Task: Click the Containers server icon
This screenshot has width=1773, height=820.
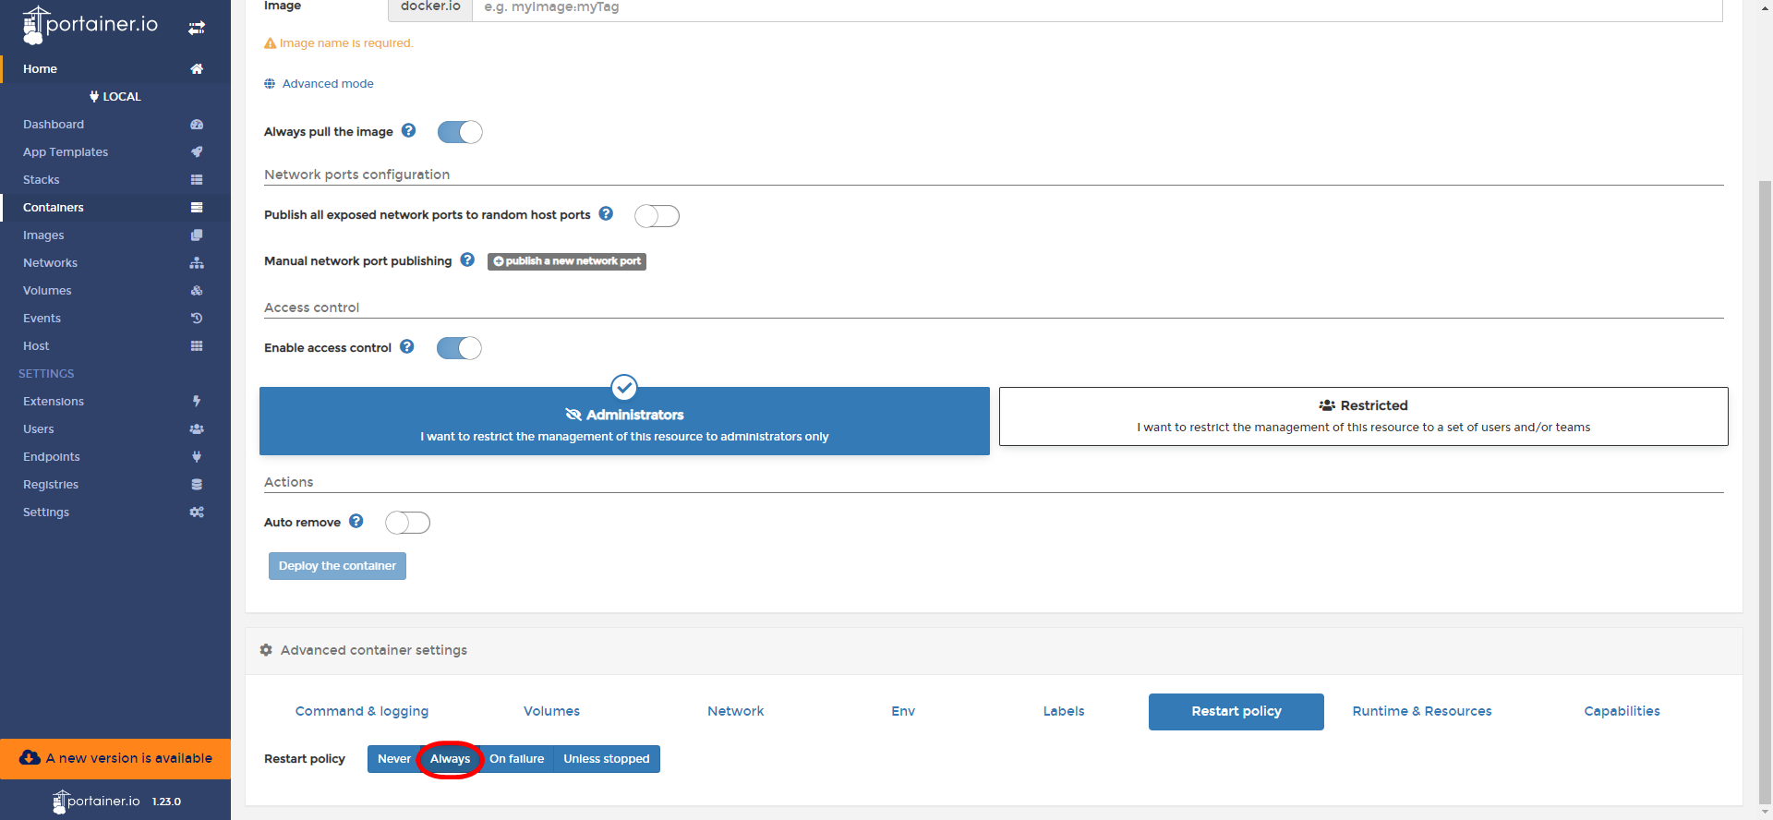Action: pyautogui.click(x=197, y=207)
